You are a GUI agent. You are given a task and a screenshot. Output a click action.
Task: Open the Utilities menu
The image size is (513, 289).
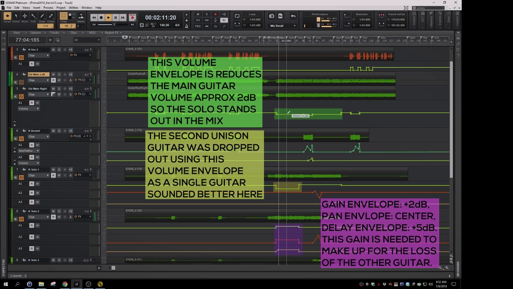tap(73, 8)
